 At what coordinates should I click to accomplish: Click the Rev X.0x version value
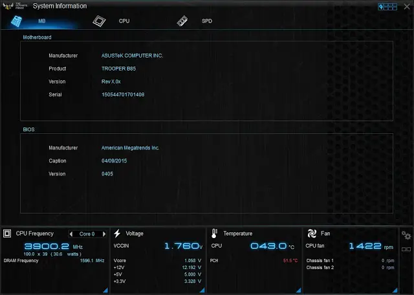[111, 82]
